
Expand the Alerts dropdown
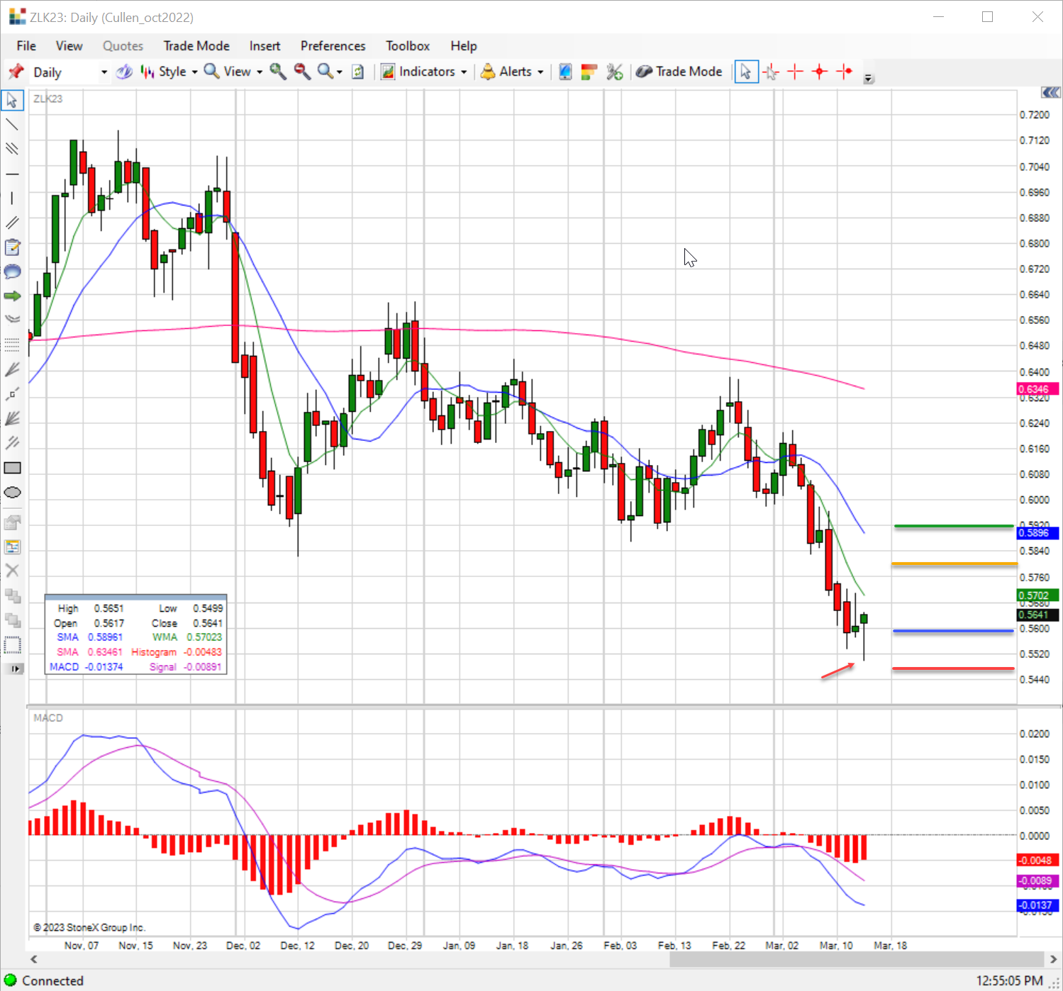512,72
